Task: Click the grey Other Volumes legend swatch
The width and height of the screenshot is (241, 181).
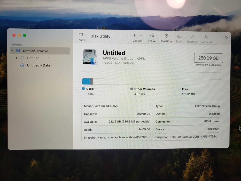Action: click(x=131, y=89)
